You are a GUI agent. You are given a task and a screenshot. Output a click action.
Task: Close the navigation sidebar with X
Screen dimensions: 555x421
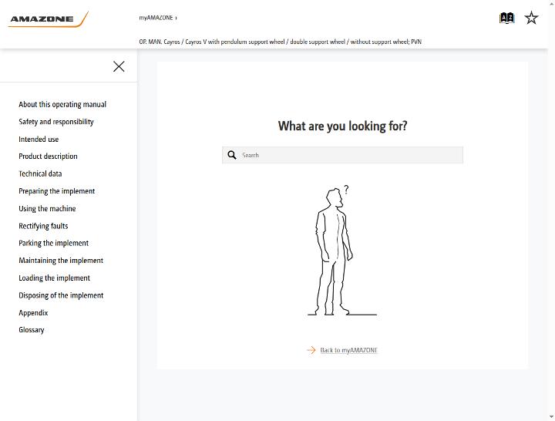click(x=119, y=66)
